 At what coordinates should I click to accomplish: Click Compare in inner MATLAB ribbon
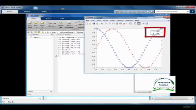51,26
